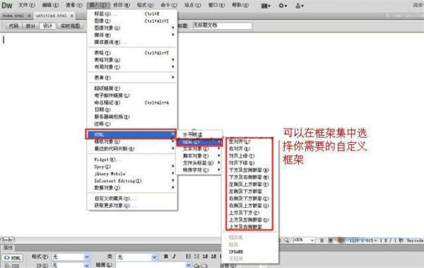Image resolution: width=424 pixels, height=268 pixels.
Task: Switch Properties panel to HTML mode
Action: (x=13, y=257)
